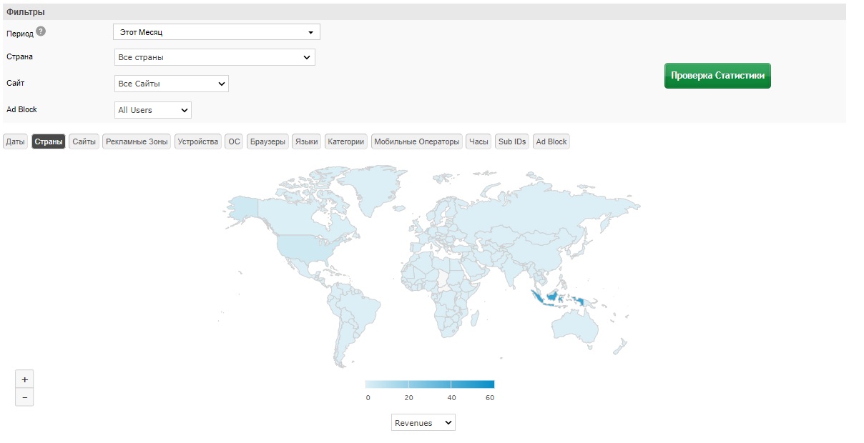Screen dimensions: 864x443
Task: Open the Период dropdown showing Этот Месяц
Action: (x=216, y=32)
